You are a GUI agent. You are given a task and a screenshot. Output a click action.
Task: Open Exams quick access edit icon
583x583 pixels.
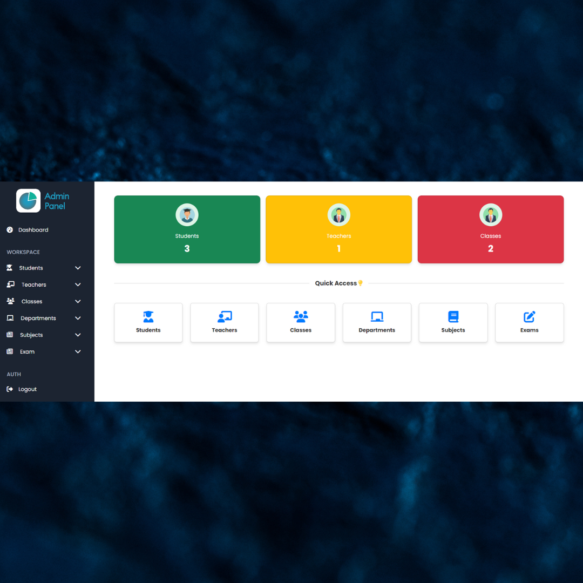point(530,317)
